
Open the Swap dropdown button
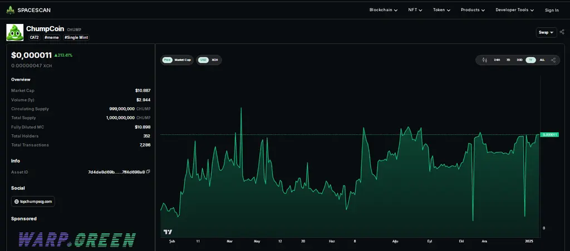pyautogui.click(x=546, y=32)
